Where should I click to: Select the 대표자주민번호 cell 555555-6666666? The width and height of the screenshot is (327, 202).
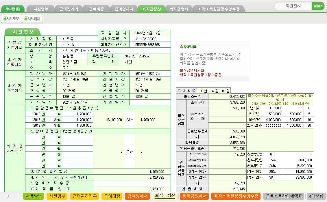coord(150,44)
